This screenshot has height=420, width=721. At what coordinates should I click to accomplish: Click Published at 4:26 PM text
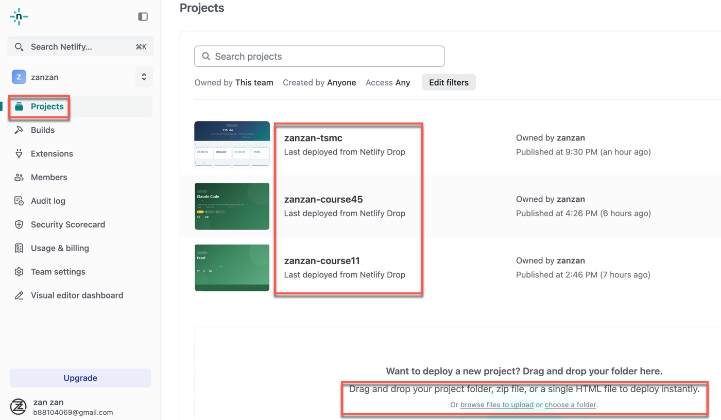(583, 213)
